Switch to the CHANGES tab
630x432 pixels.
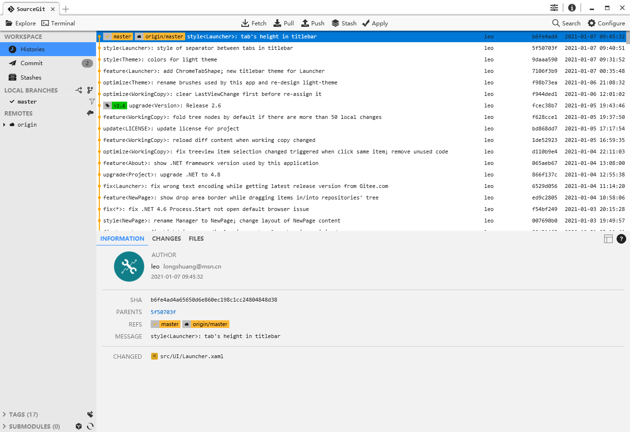pyautogui.click(x=166, y=238)
